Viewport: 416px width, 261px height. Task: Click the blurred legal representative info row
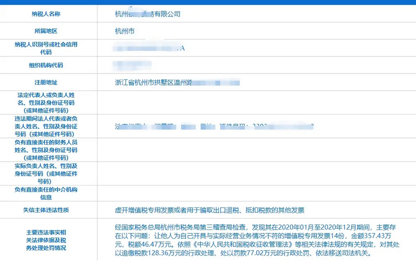pyautogui.click(x=214, y=126)
